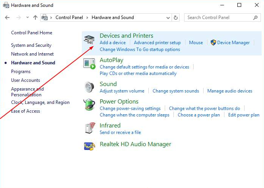Click Adjust system volume link
Viewport: 264px width, 188px height.
[122, 91]
